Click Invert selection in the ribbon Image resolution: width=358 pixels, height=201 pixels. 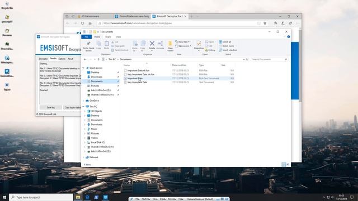228,50
